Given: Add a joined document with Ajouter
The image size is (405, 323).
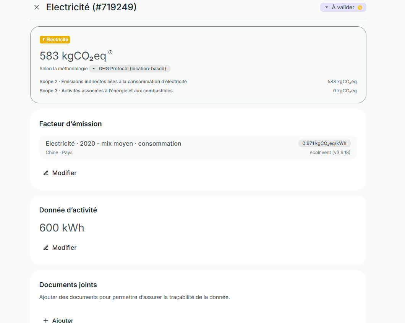Looking at the screenshot, I should pyautogui.click(x=58, y=320).
